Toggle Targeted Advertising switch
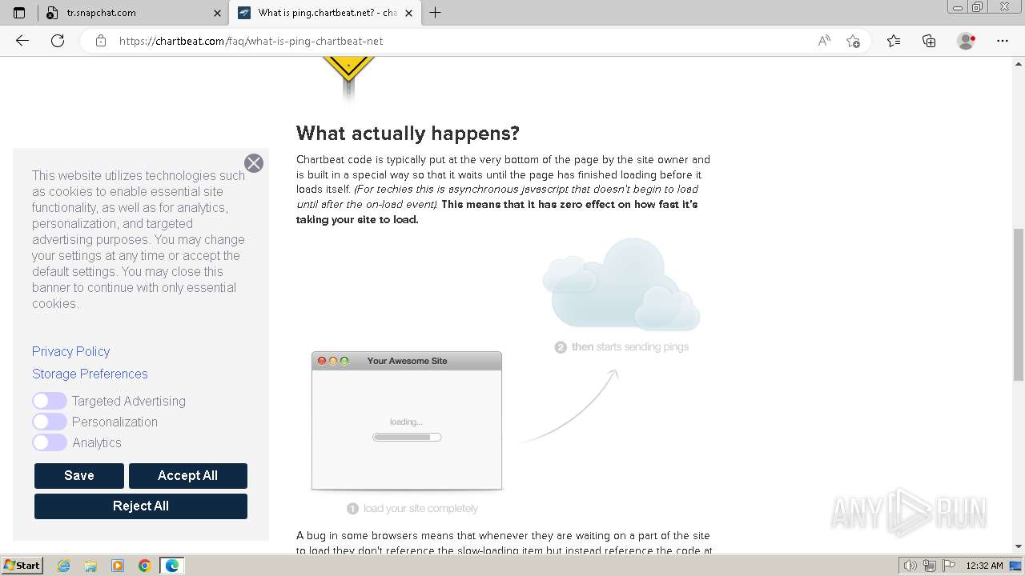This screenshot has height=576, width=1025. (50, 401)
